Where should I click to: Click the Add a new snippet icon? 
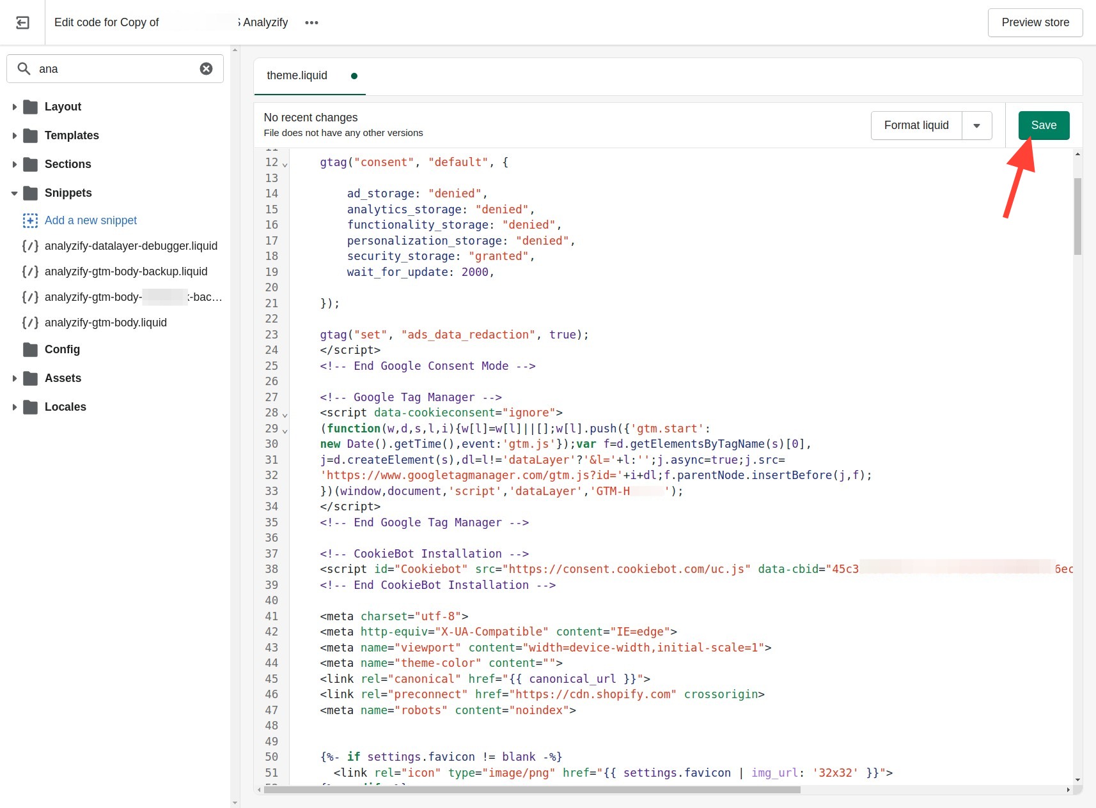pyautogui.click(x=30, y=220)
